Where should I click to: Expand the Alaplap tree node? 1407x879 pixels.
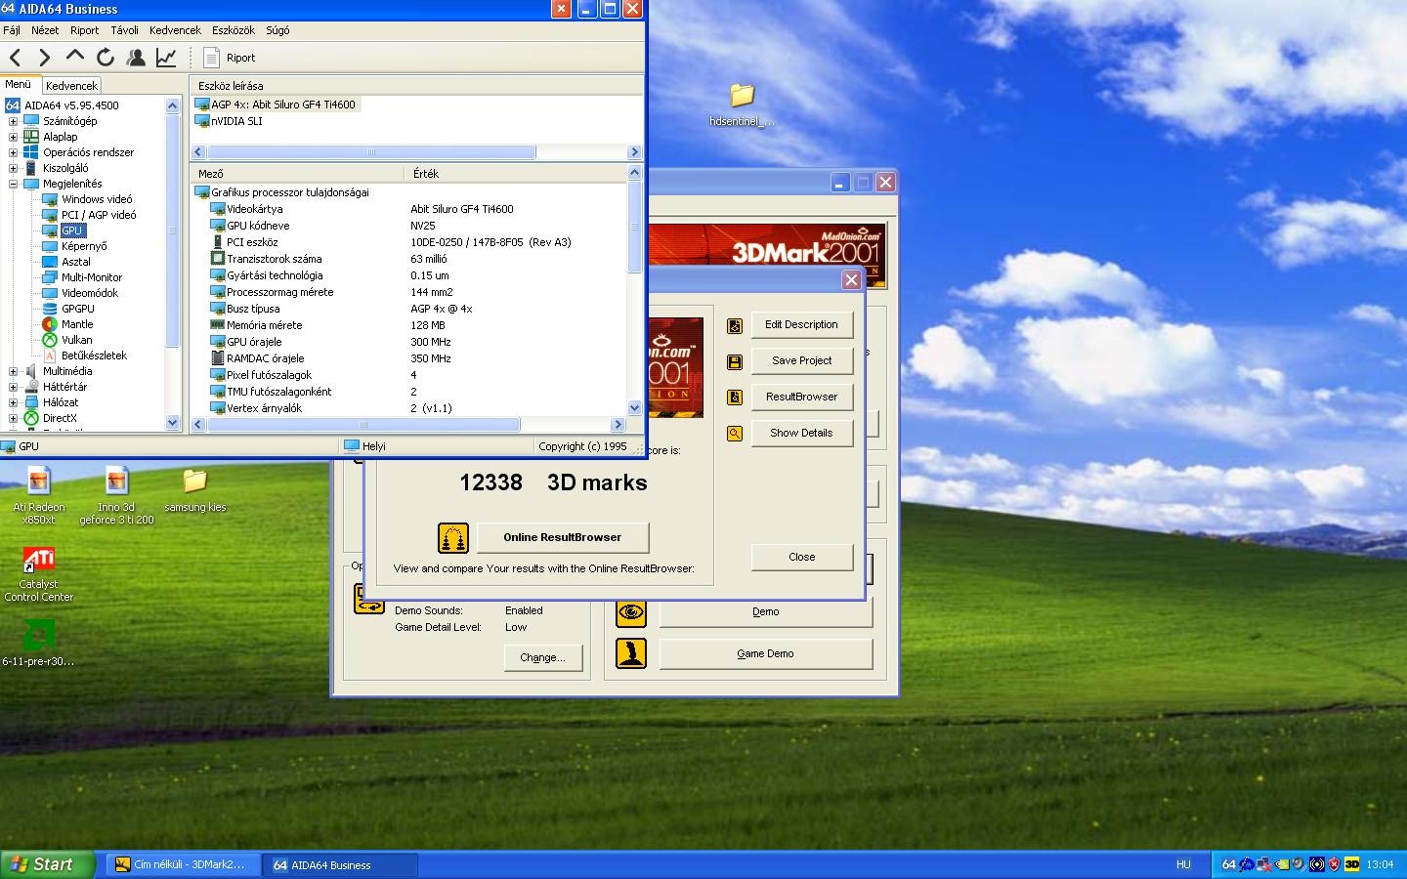(13, 137)
